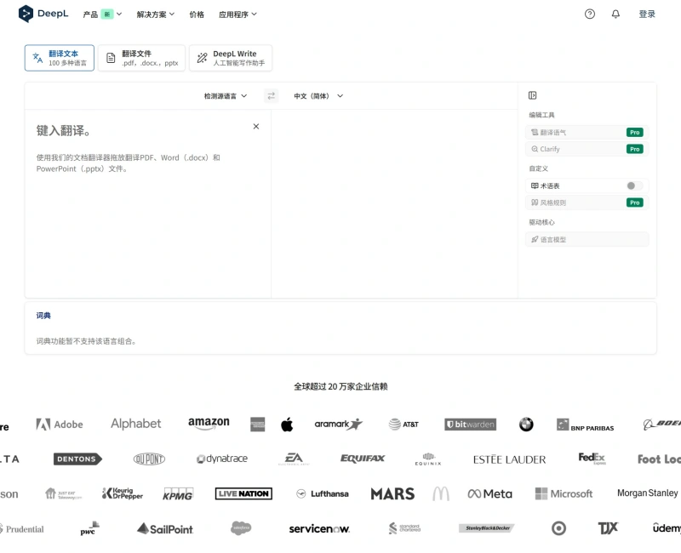This screenshot has height=553, width=681.
Task: Switch to the DeepL Write tab
Action: tap(230, 58)
